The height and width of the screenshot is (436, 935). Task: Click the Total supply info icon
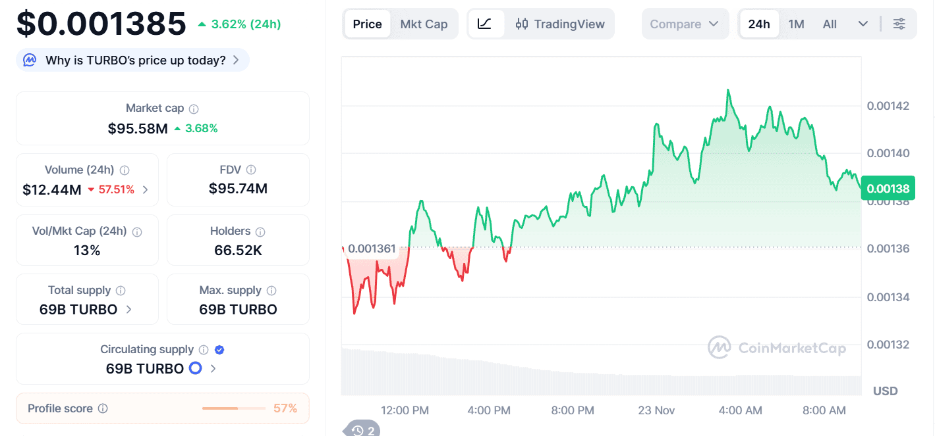121,291
